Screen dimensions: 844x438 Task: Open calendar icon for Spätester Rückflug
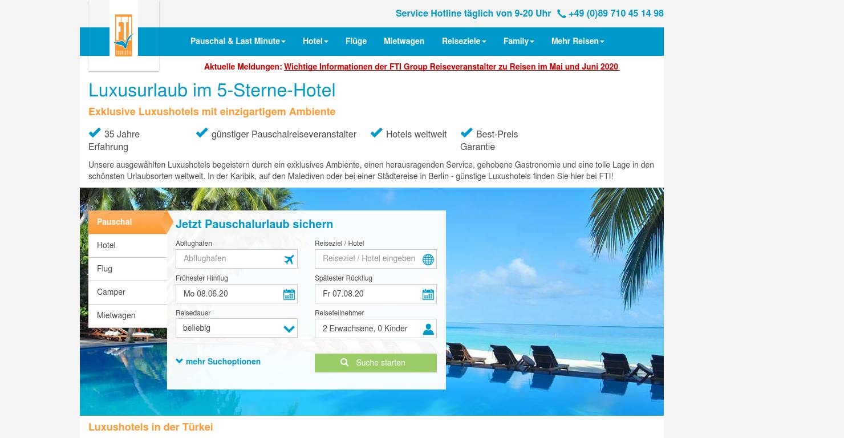click(x=428, y=294)
